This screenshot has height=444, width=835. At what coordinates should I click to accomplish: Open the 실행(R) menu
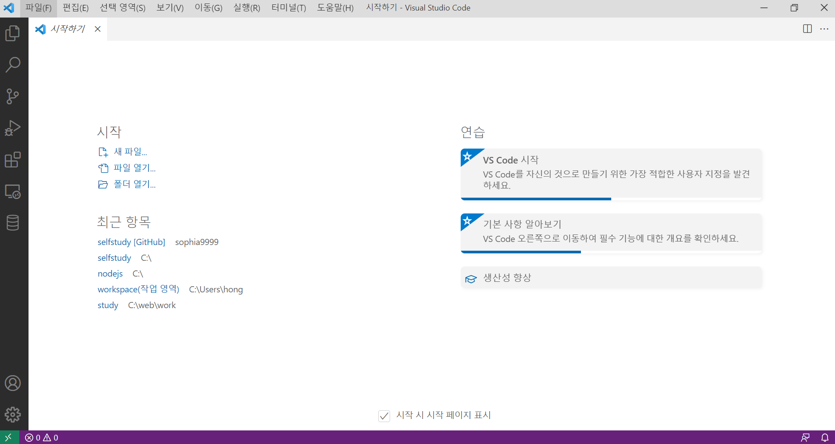pos(247,8)
